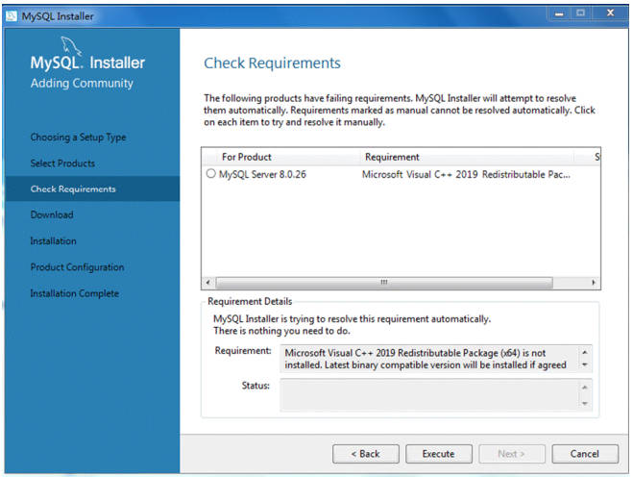
Task: Click Requirement text box up arrow
Action: click(585, 353)
